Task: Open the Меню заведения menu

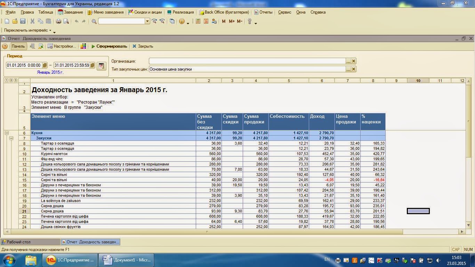Action: 106,12
